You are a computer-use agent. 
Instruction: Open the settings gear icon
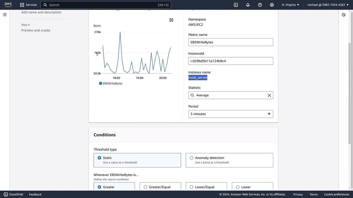272,5
